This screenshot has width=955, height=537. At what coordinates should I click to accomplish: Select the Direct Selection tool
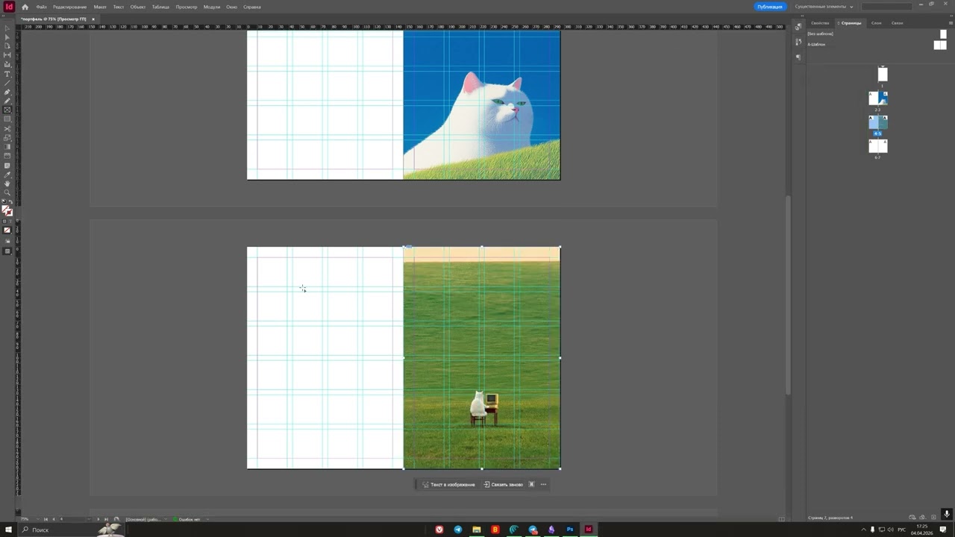click(x=7, y=37)
